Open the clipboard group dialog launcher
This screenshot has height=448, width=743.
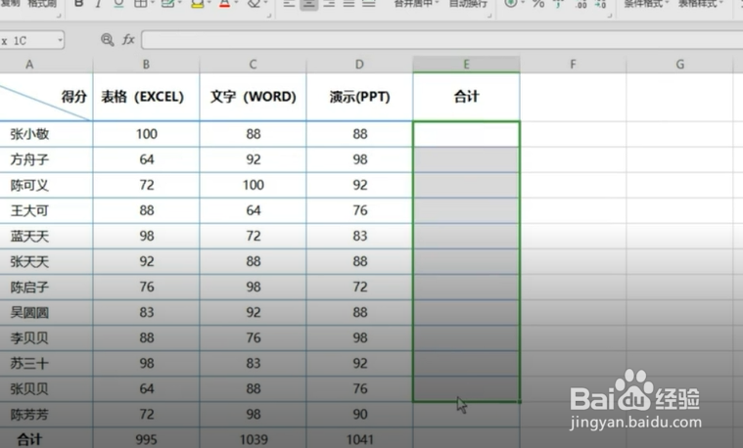click(59, 16)
